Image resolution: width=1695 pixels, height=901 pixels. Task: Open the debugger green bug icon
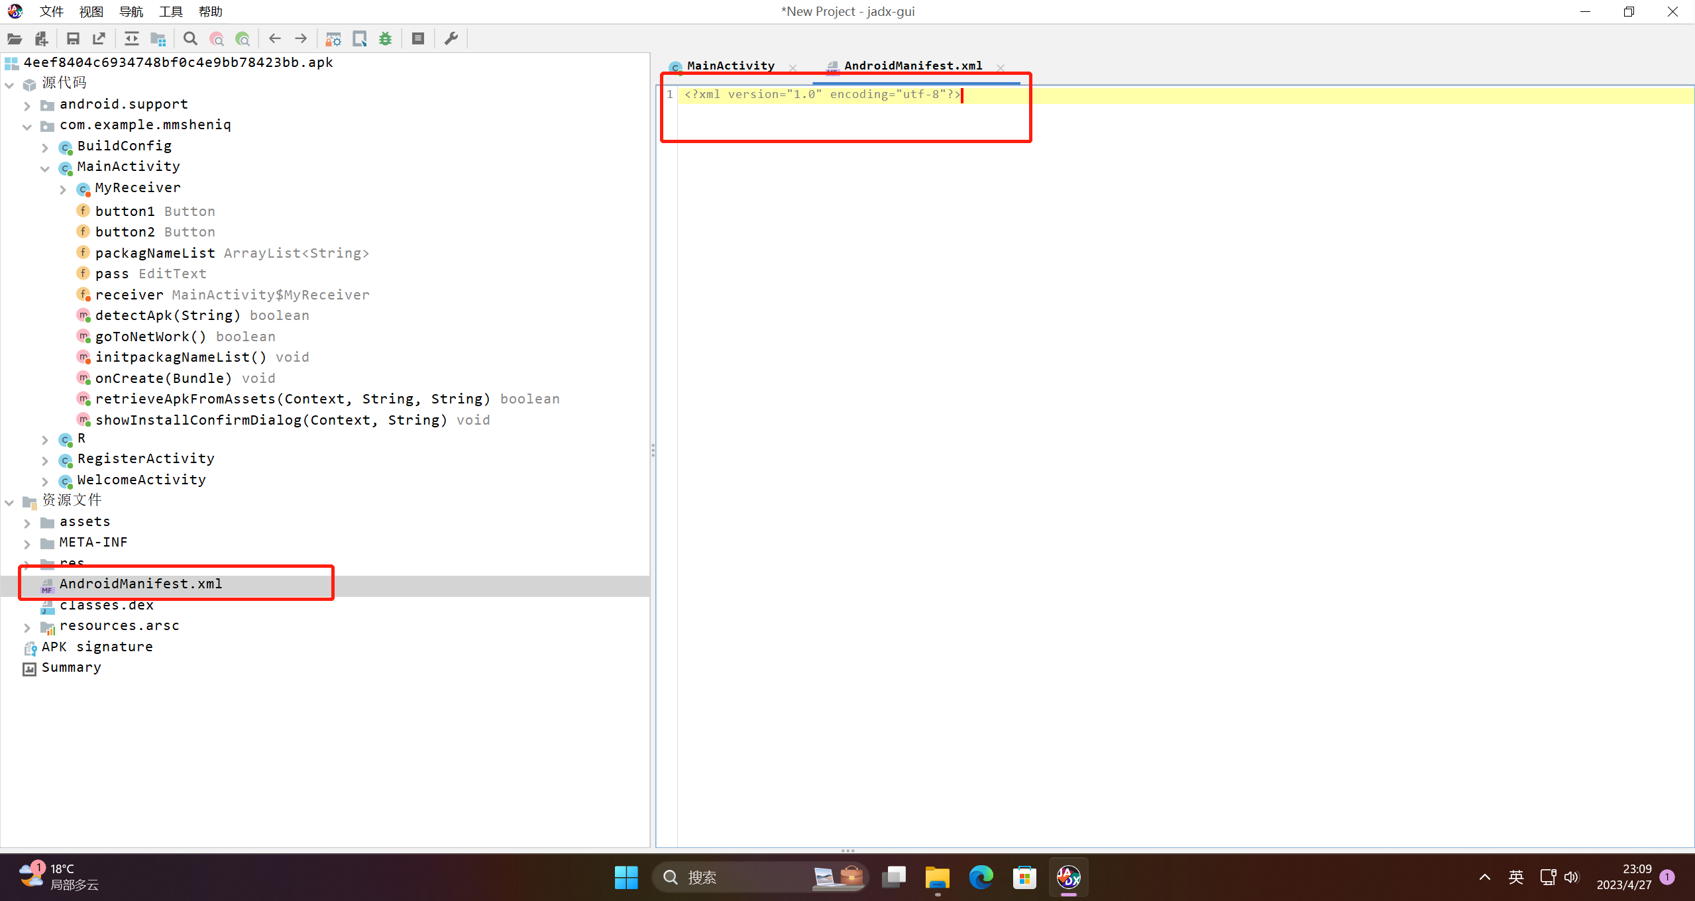point(386,38)
